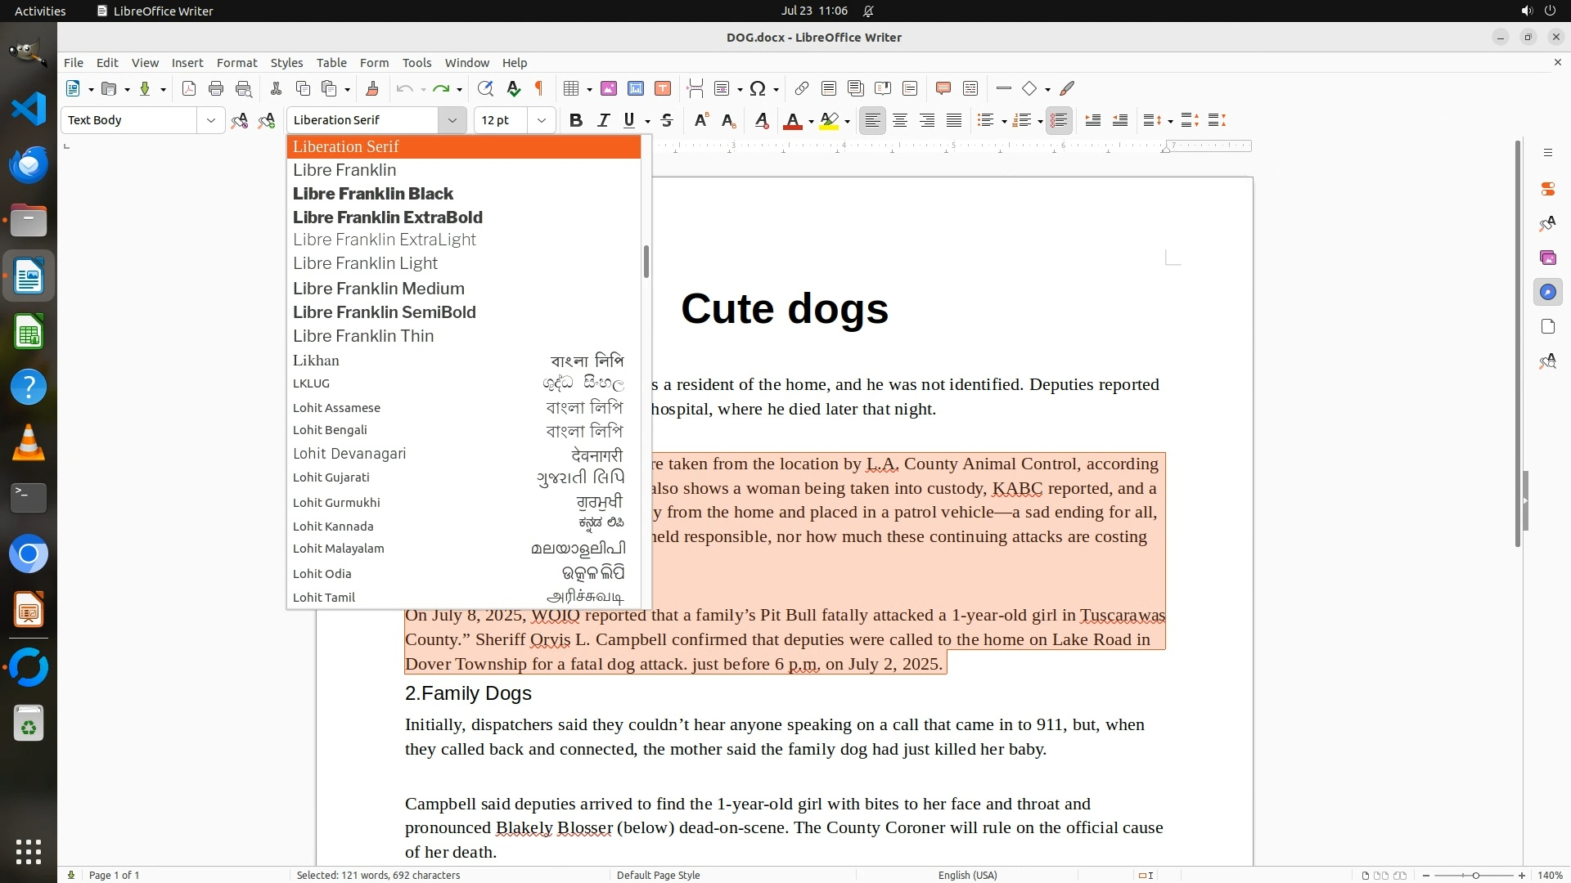Viewport: 1571px width, 883px height.
Task: Toggle Formatting Marks pilcrow icon
Action: [539, 88]
